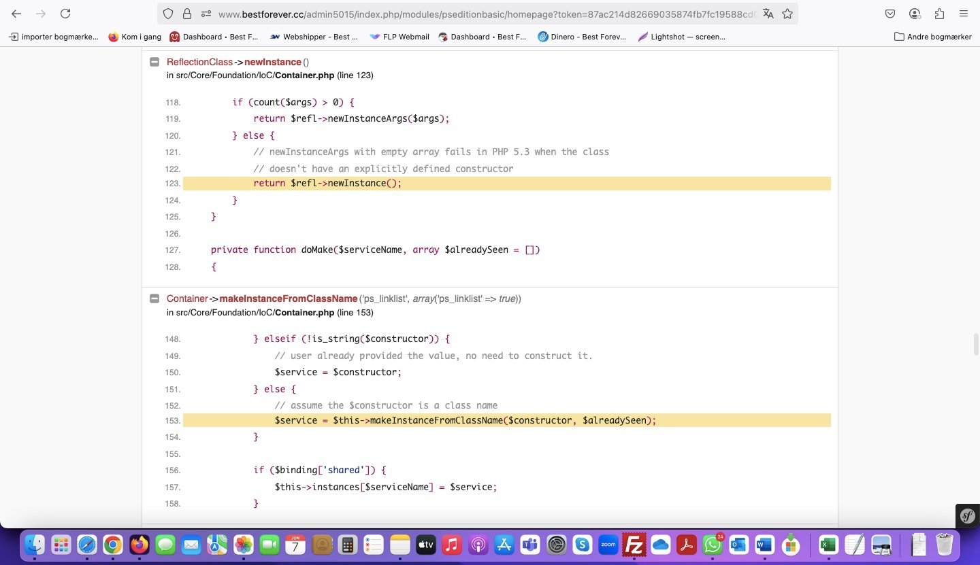Launch Safari from the Dock
Viewport: 980px width, 565px height.
click(x=87, y=545)
